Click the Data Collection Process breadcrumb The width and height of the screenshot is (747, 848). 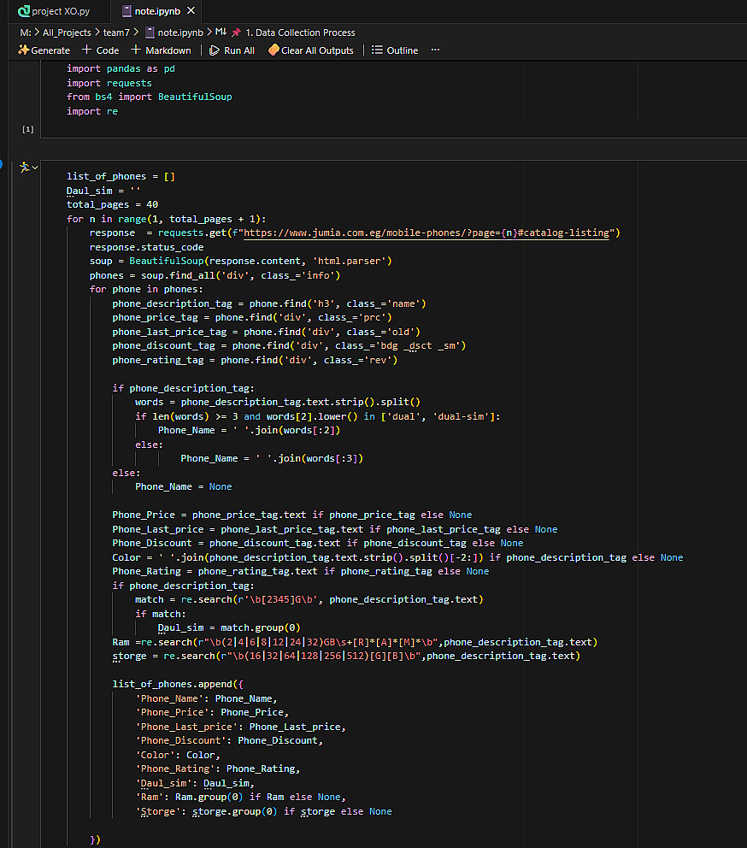(299, 32)
